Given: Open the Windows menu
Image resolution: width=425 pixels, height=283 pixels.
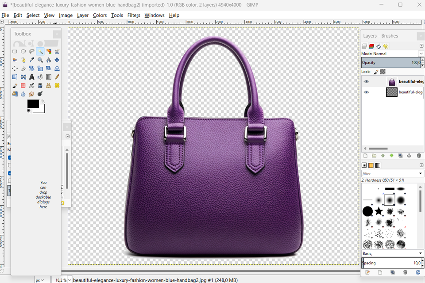Looking at the screenshot, I should pos(154,15).
